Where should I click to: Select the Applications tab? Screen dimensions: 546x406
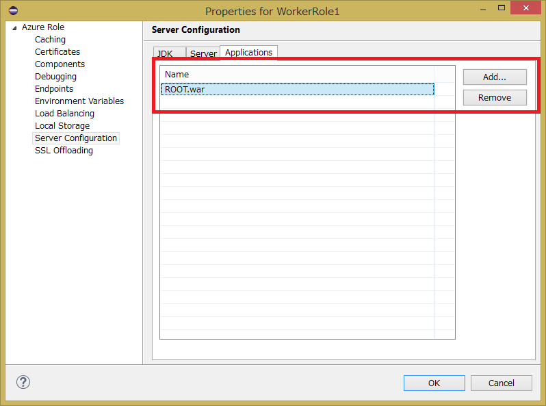[x=248, y=52]
